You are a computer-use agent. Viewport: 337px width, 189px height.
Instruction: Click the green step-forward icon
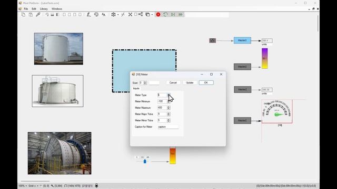173,15
